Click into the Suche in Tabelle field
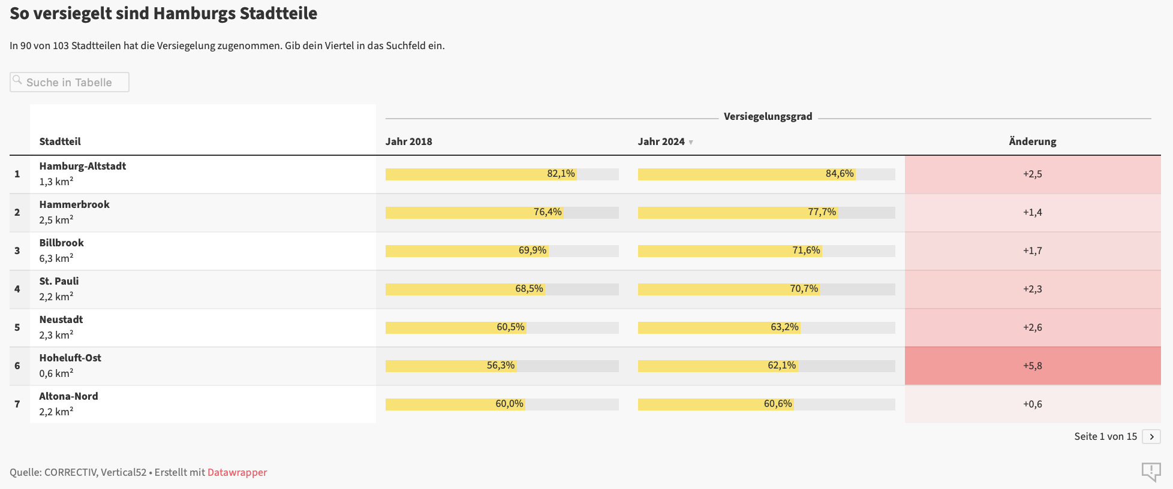This screenshot has height=489, width=1173. click(75, 83)
